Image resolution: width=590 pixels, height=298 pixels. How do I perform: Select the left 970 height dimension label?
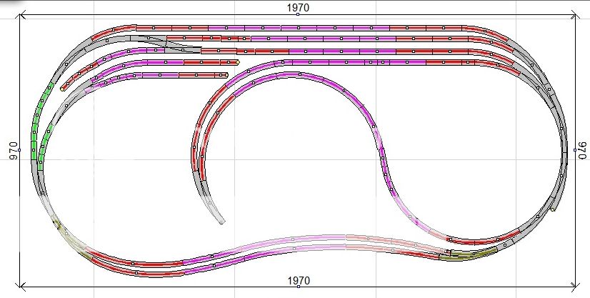[x=12, y=150]
